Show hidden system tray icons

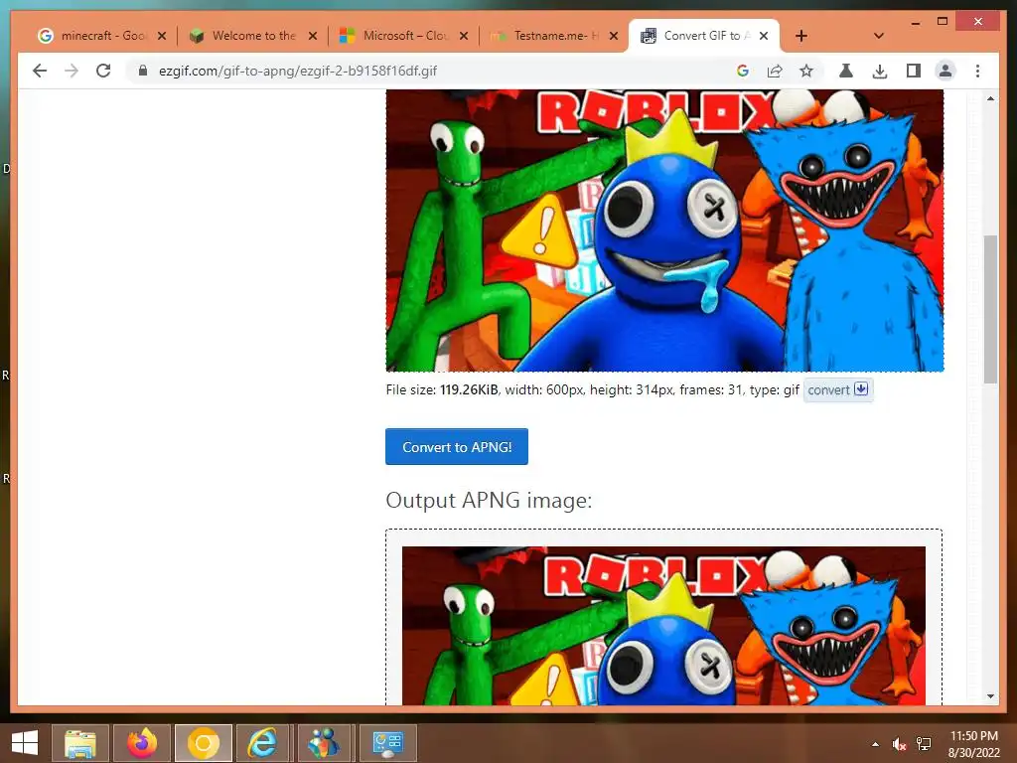point(876,744)
